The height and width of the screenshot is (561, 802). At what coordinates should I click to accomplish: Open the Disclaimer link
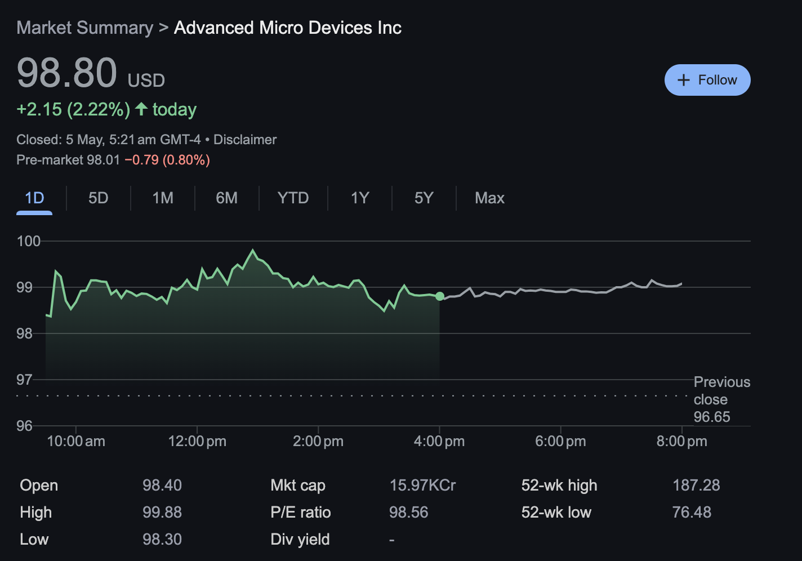point(245,140)
